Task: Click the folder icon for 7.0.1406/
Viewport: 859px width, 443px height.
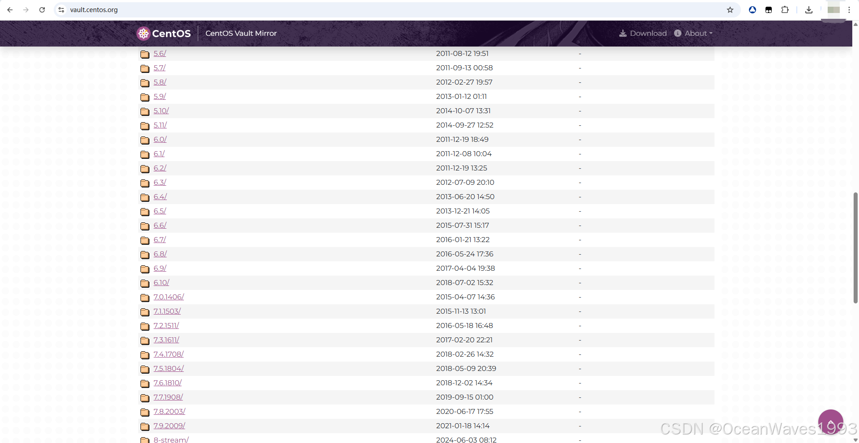Action: click(x=145, y=298)
